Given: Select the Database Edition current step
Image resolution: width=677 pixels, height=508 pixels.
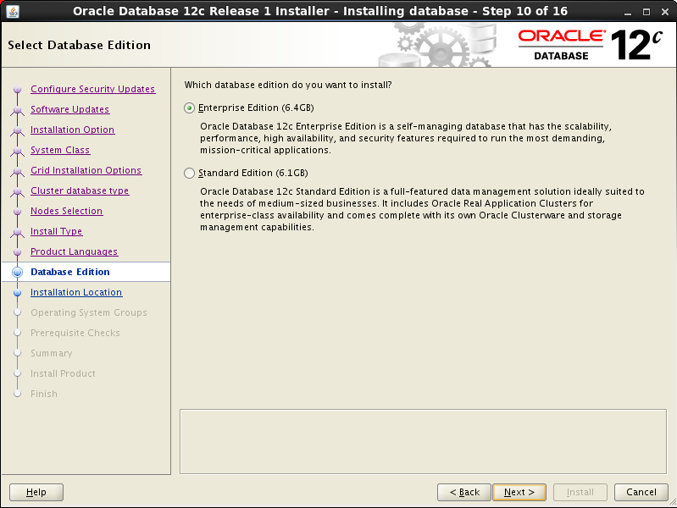Looking at the screenshot, I should (70, 272).
